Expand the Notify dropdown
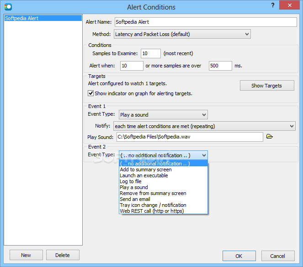The image size is (303, 267). tap(204, 126)
